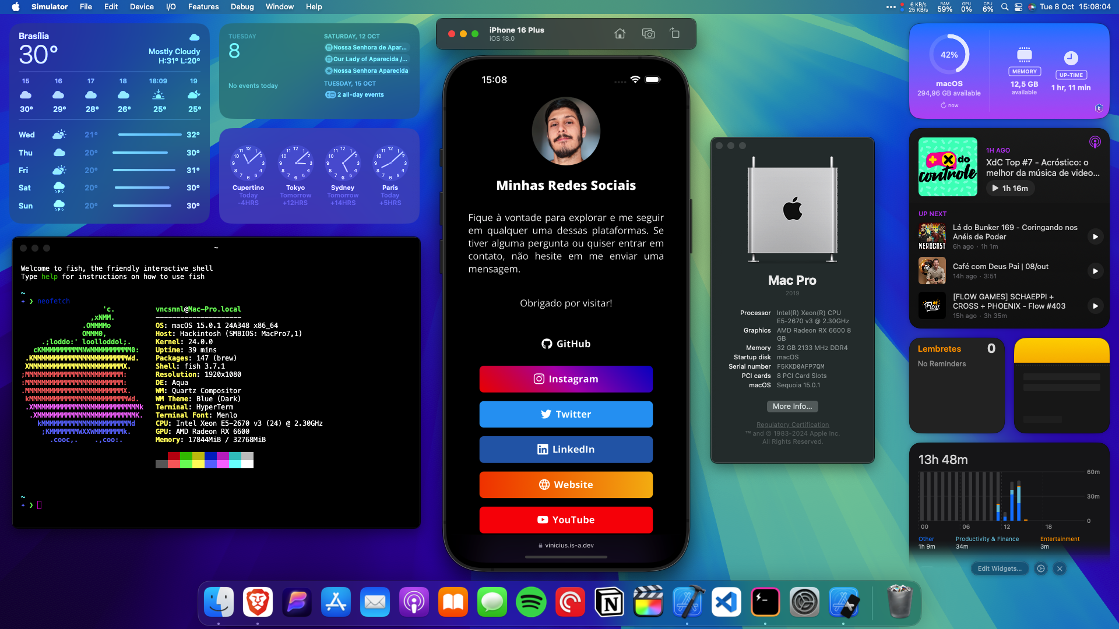The image size is (1119, 629).
Task: Open Notion from the Dock
Action: coord(610,602)
